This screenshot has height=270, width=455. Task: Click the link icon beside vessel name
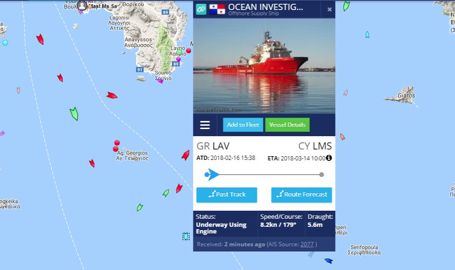point(201,9)
